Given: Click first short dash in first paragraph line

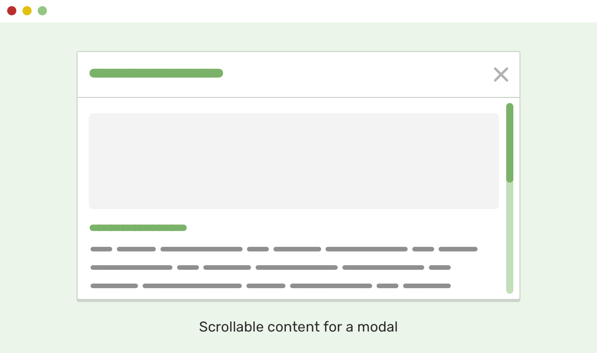Looking at the screenshot, I should tap(101, 249).
